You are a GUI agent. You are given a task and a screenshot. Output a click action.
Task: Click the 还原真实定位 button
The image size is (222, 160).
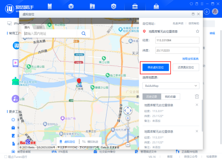pos(186,67)
